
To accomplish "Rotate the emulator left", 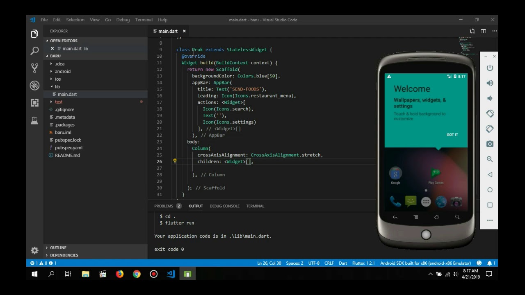I will 490,113.
